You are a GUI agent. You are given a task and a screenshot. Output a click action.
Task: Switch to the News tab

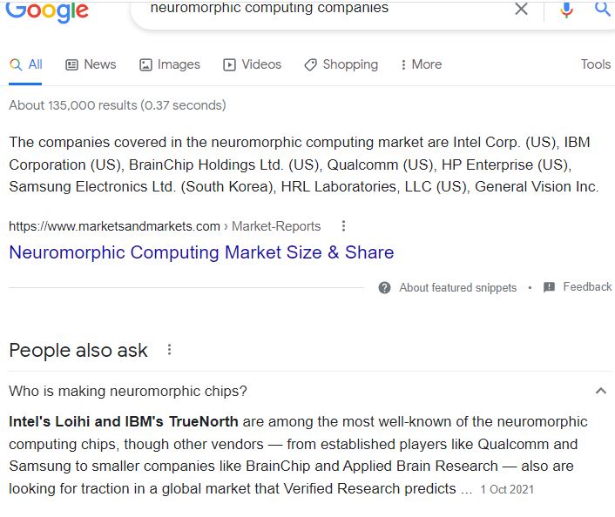tap(91, 64)
